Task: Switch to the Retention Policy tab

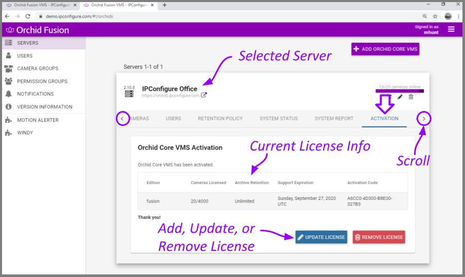Action: click(220, 118)
